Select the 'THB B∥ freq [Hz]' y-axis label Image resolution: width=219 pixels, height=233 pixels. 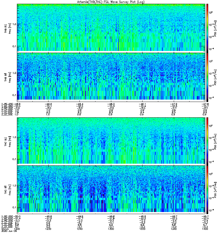coord(8,77)
